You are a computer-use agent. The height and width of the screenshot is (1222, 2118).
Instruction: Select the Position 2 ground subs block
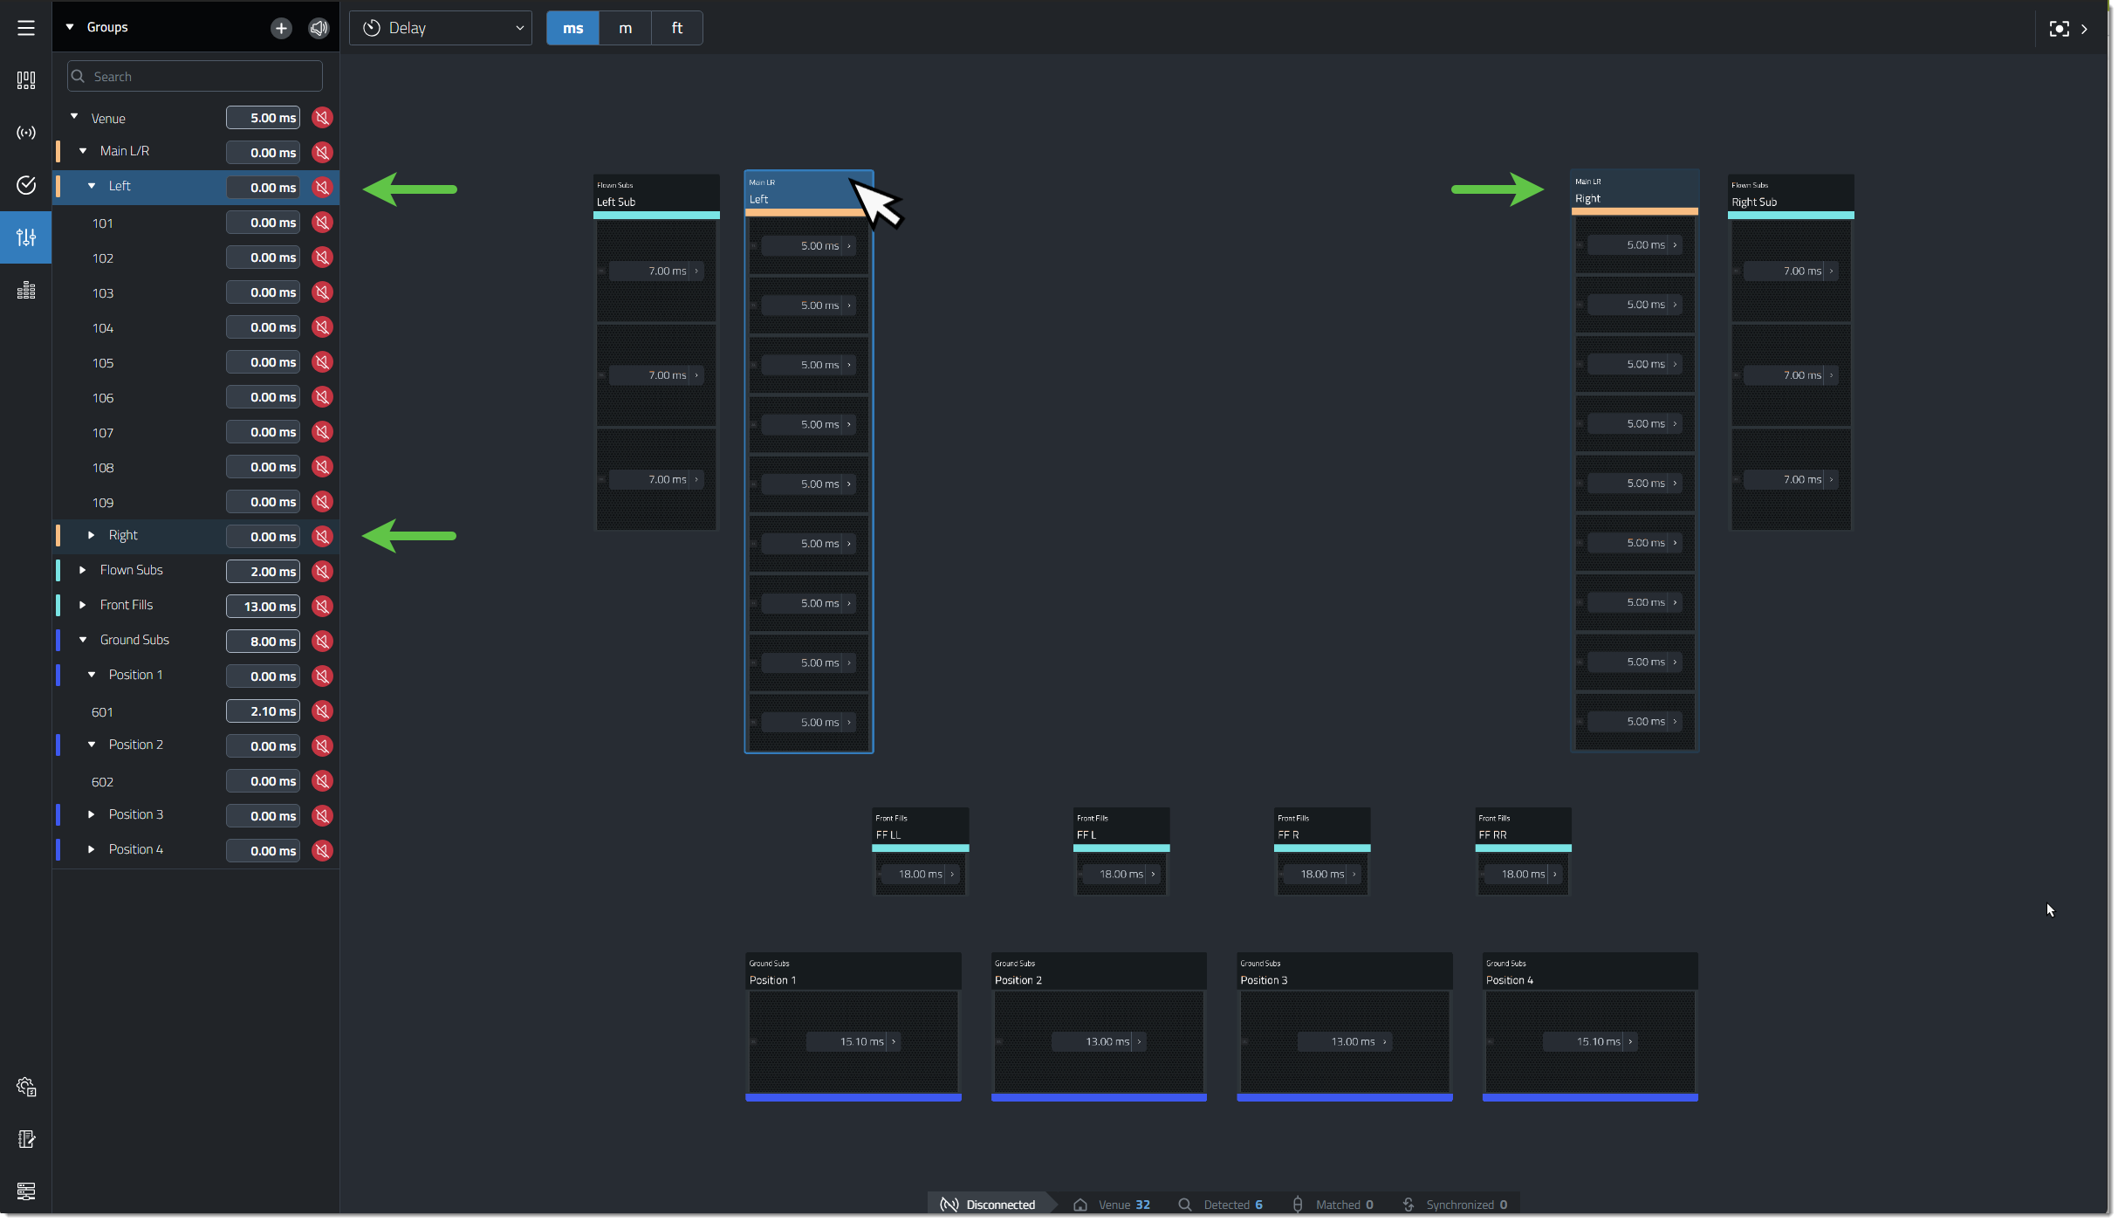coord(1099,1026)
